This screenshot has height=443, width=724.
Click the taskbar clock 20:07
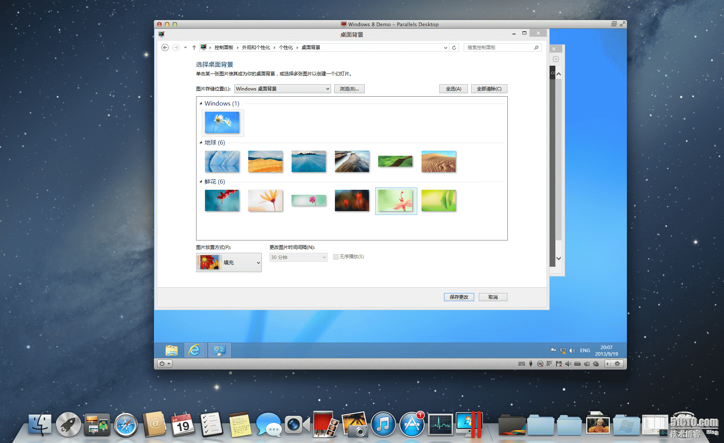[x=606, y=351]
